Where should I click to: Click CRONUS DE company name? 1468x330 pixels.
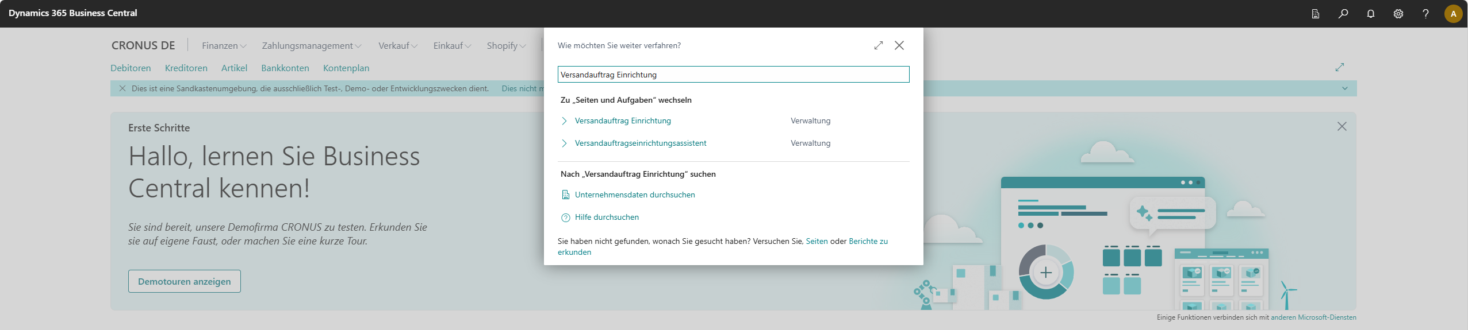click(x=143, y=45)
